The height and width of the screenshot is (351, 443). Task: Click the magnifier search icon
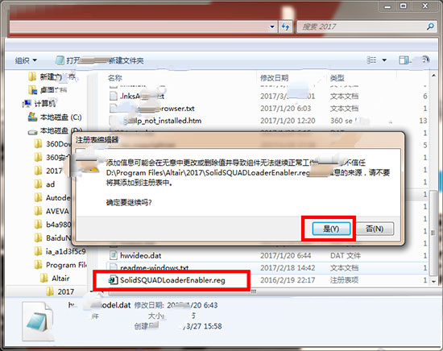430,27
